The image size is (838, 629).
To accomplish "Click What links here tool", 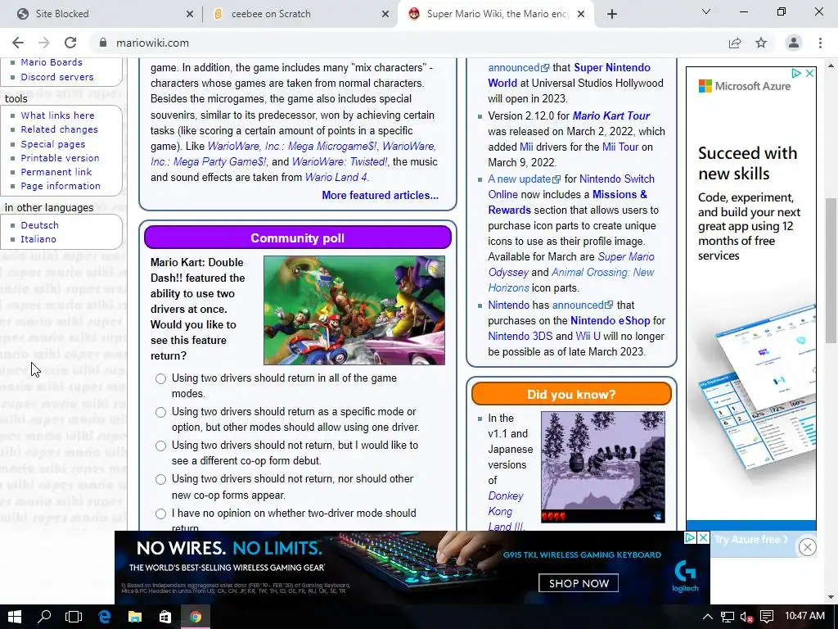I will (58, 115).
